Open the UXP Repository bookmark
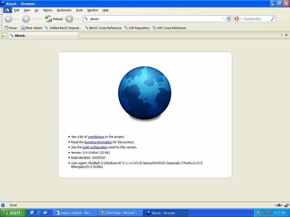 pyautogui.click(x=137, y=28)
